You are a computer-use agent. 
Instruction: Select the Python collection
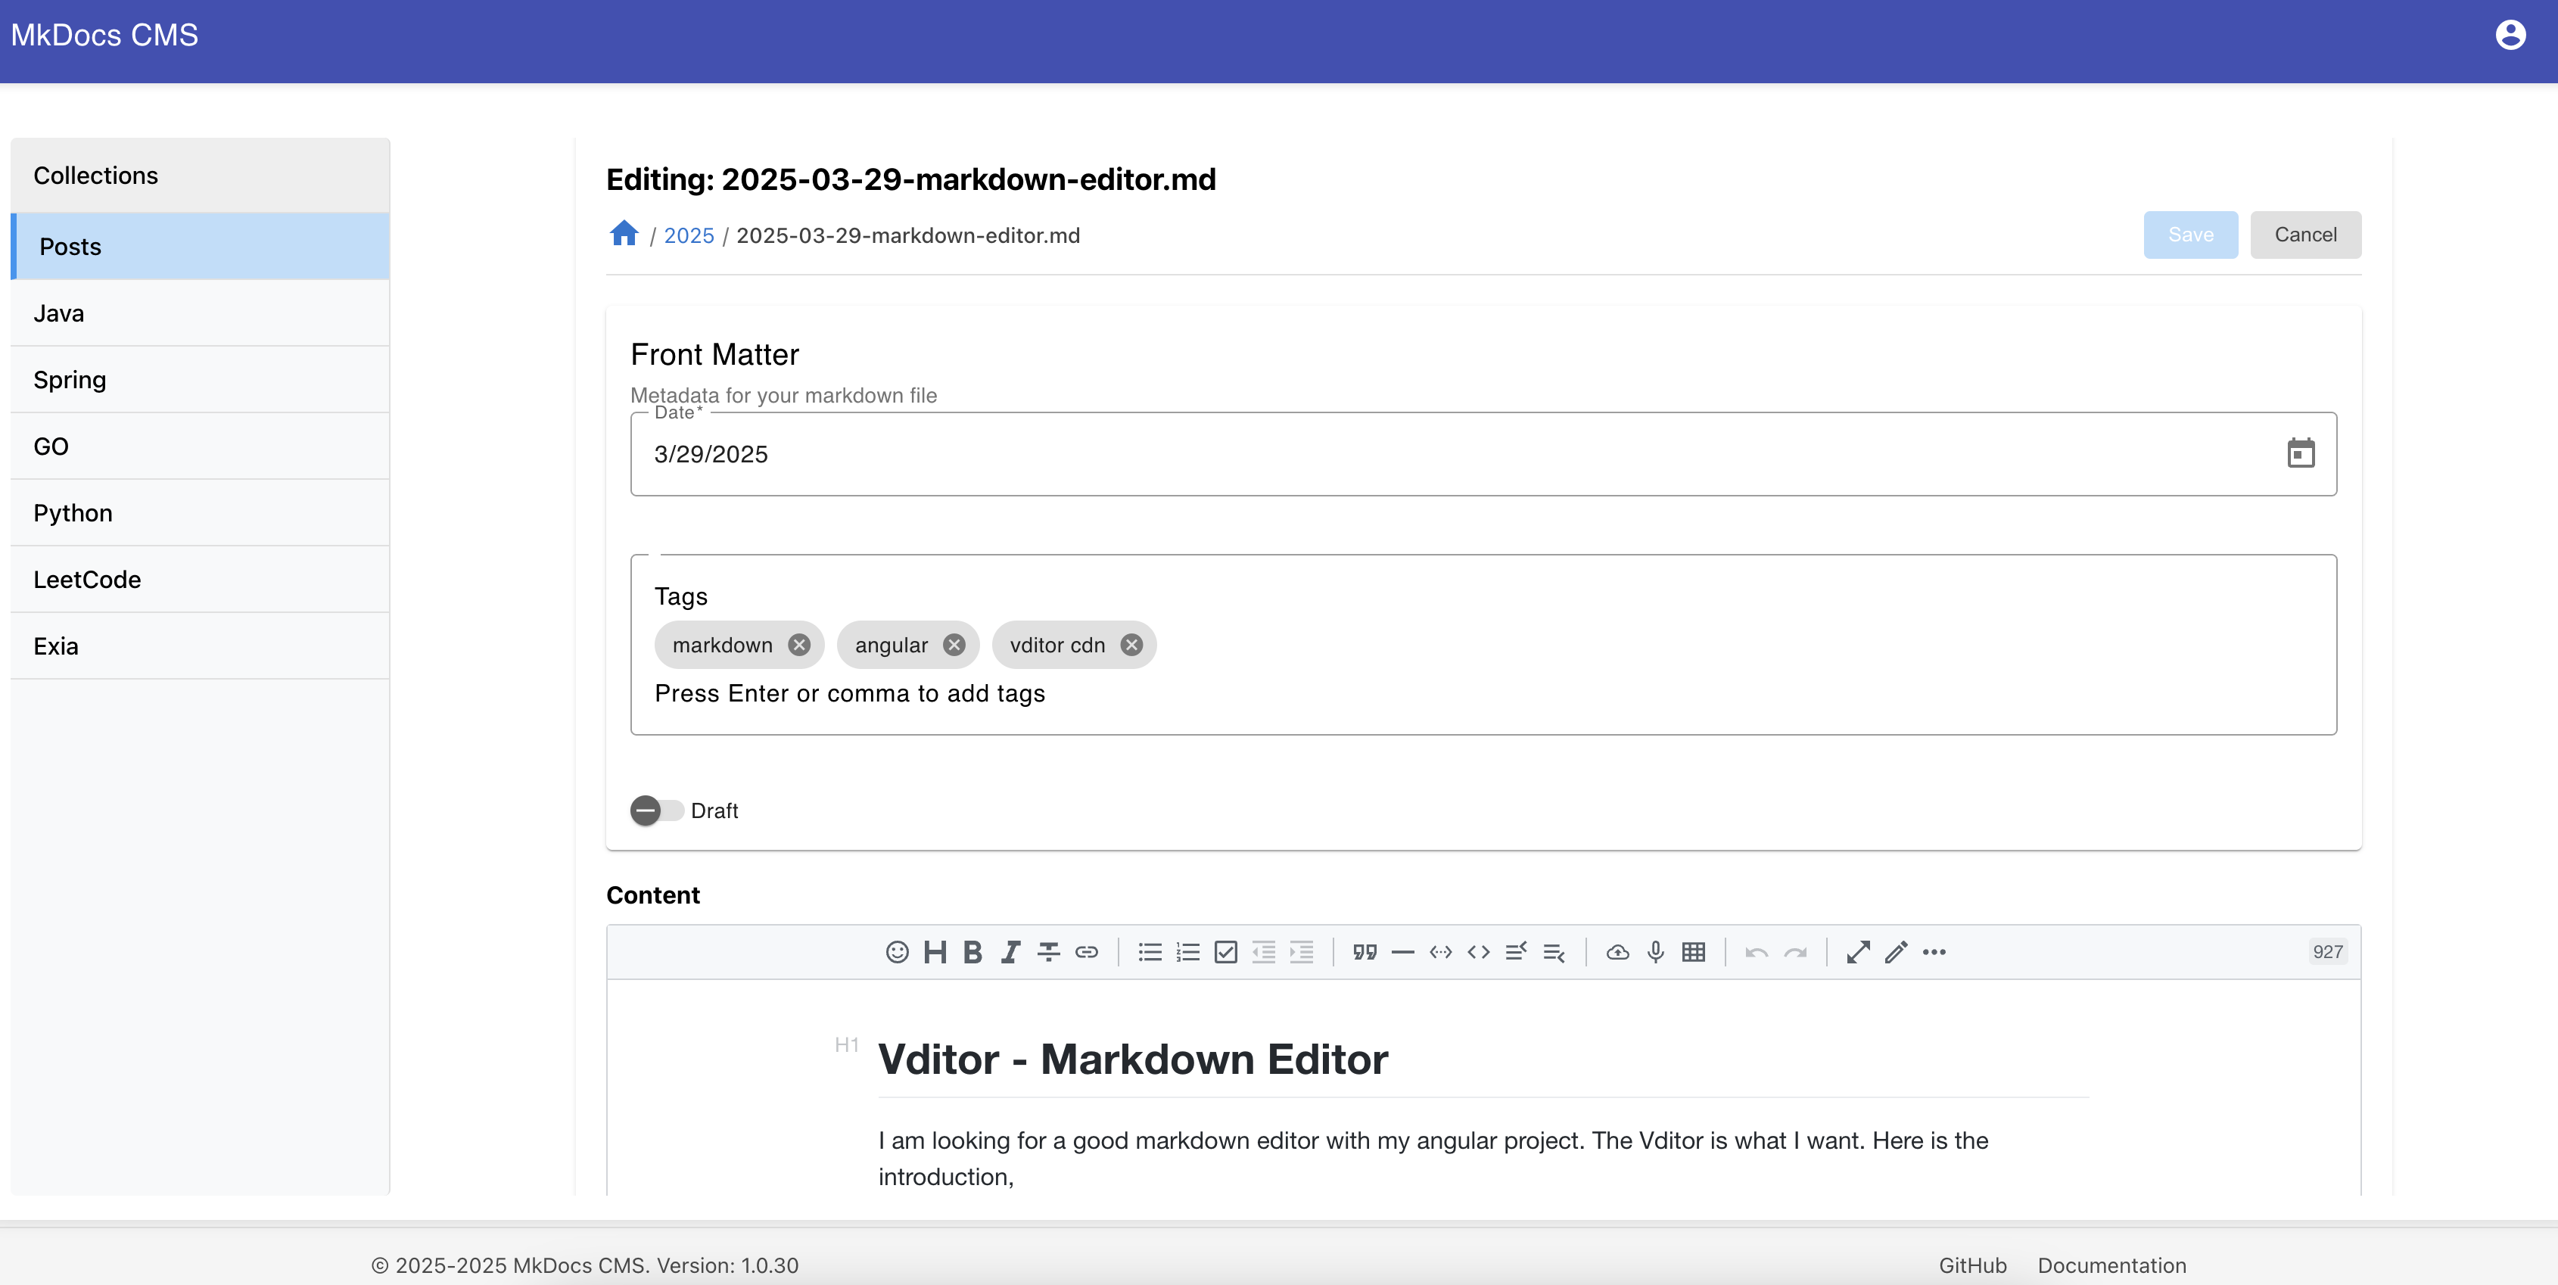click(200, 512)
